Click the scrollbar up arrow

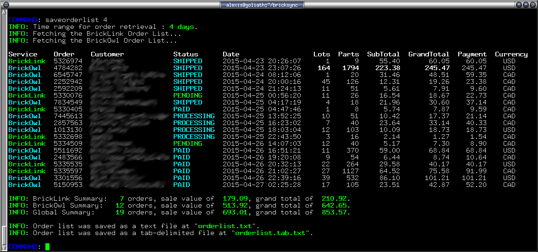(x=4, y=13)
